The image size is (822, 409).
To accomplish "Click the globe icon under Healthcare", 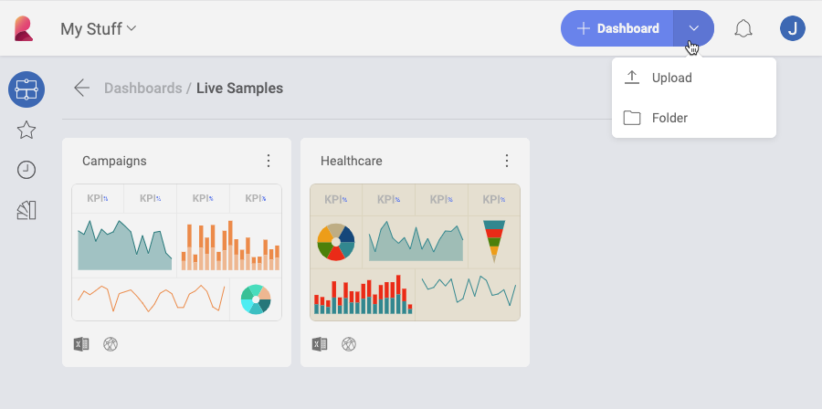I will (x=349, y=344).
